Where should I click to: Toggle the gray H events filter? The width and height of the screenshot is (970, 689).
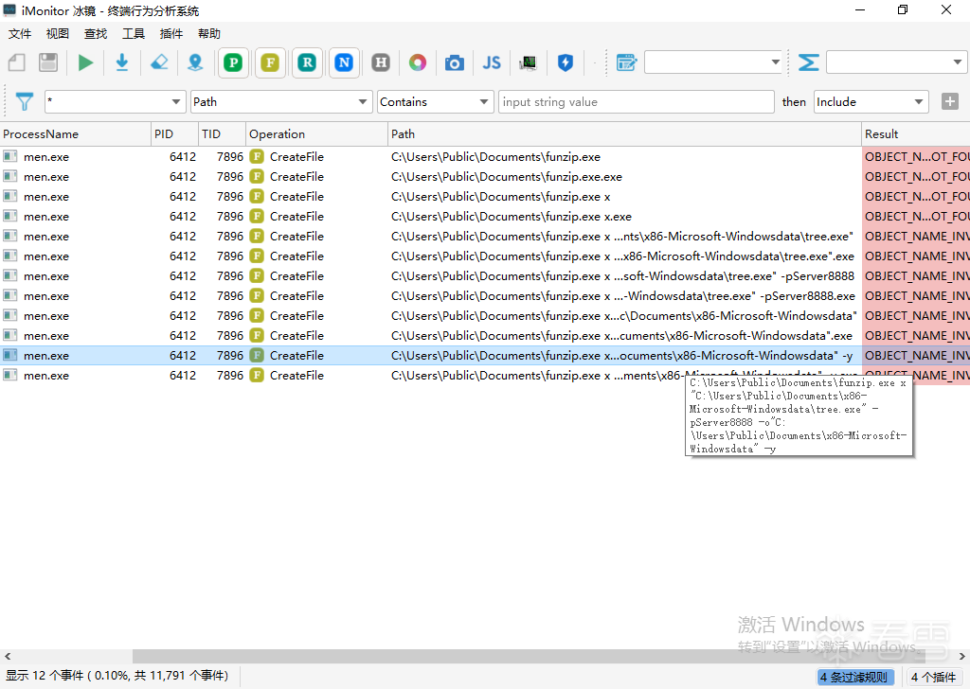381,62
